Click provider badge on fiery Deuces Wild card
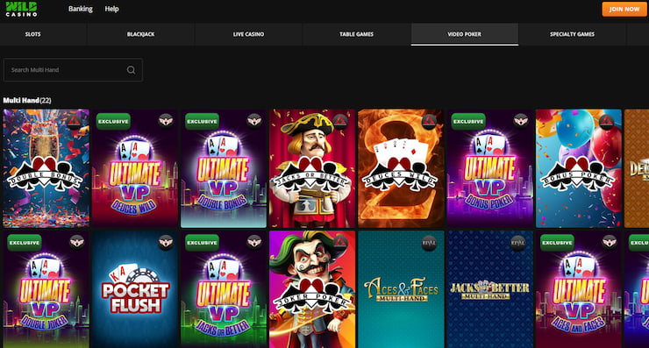 click(x=429, y=122)
